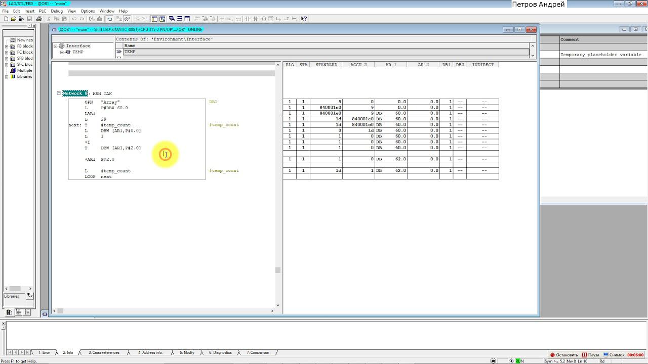648x364 pixels.
Task: Close the output panel with its x
Action: pos(3,324)
